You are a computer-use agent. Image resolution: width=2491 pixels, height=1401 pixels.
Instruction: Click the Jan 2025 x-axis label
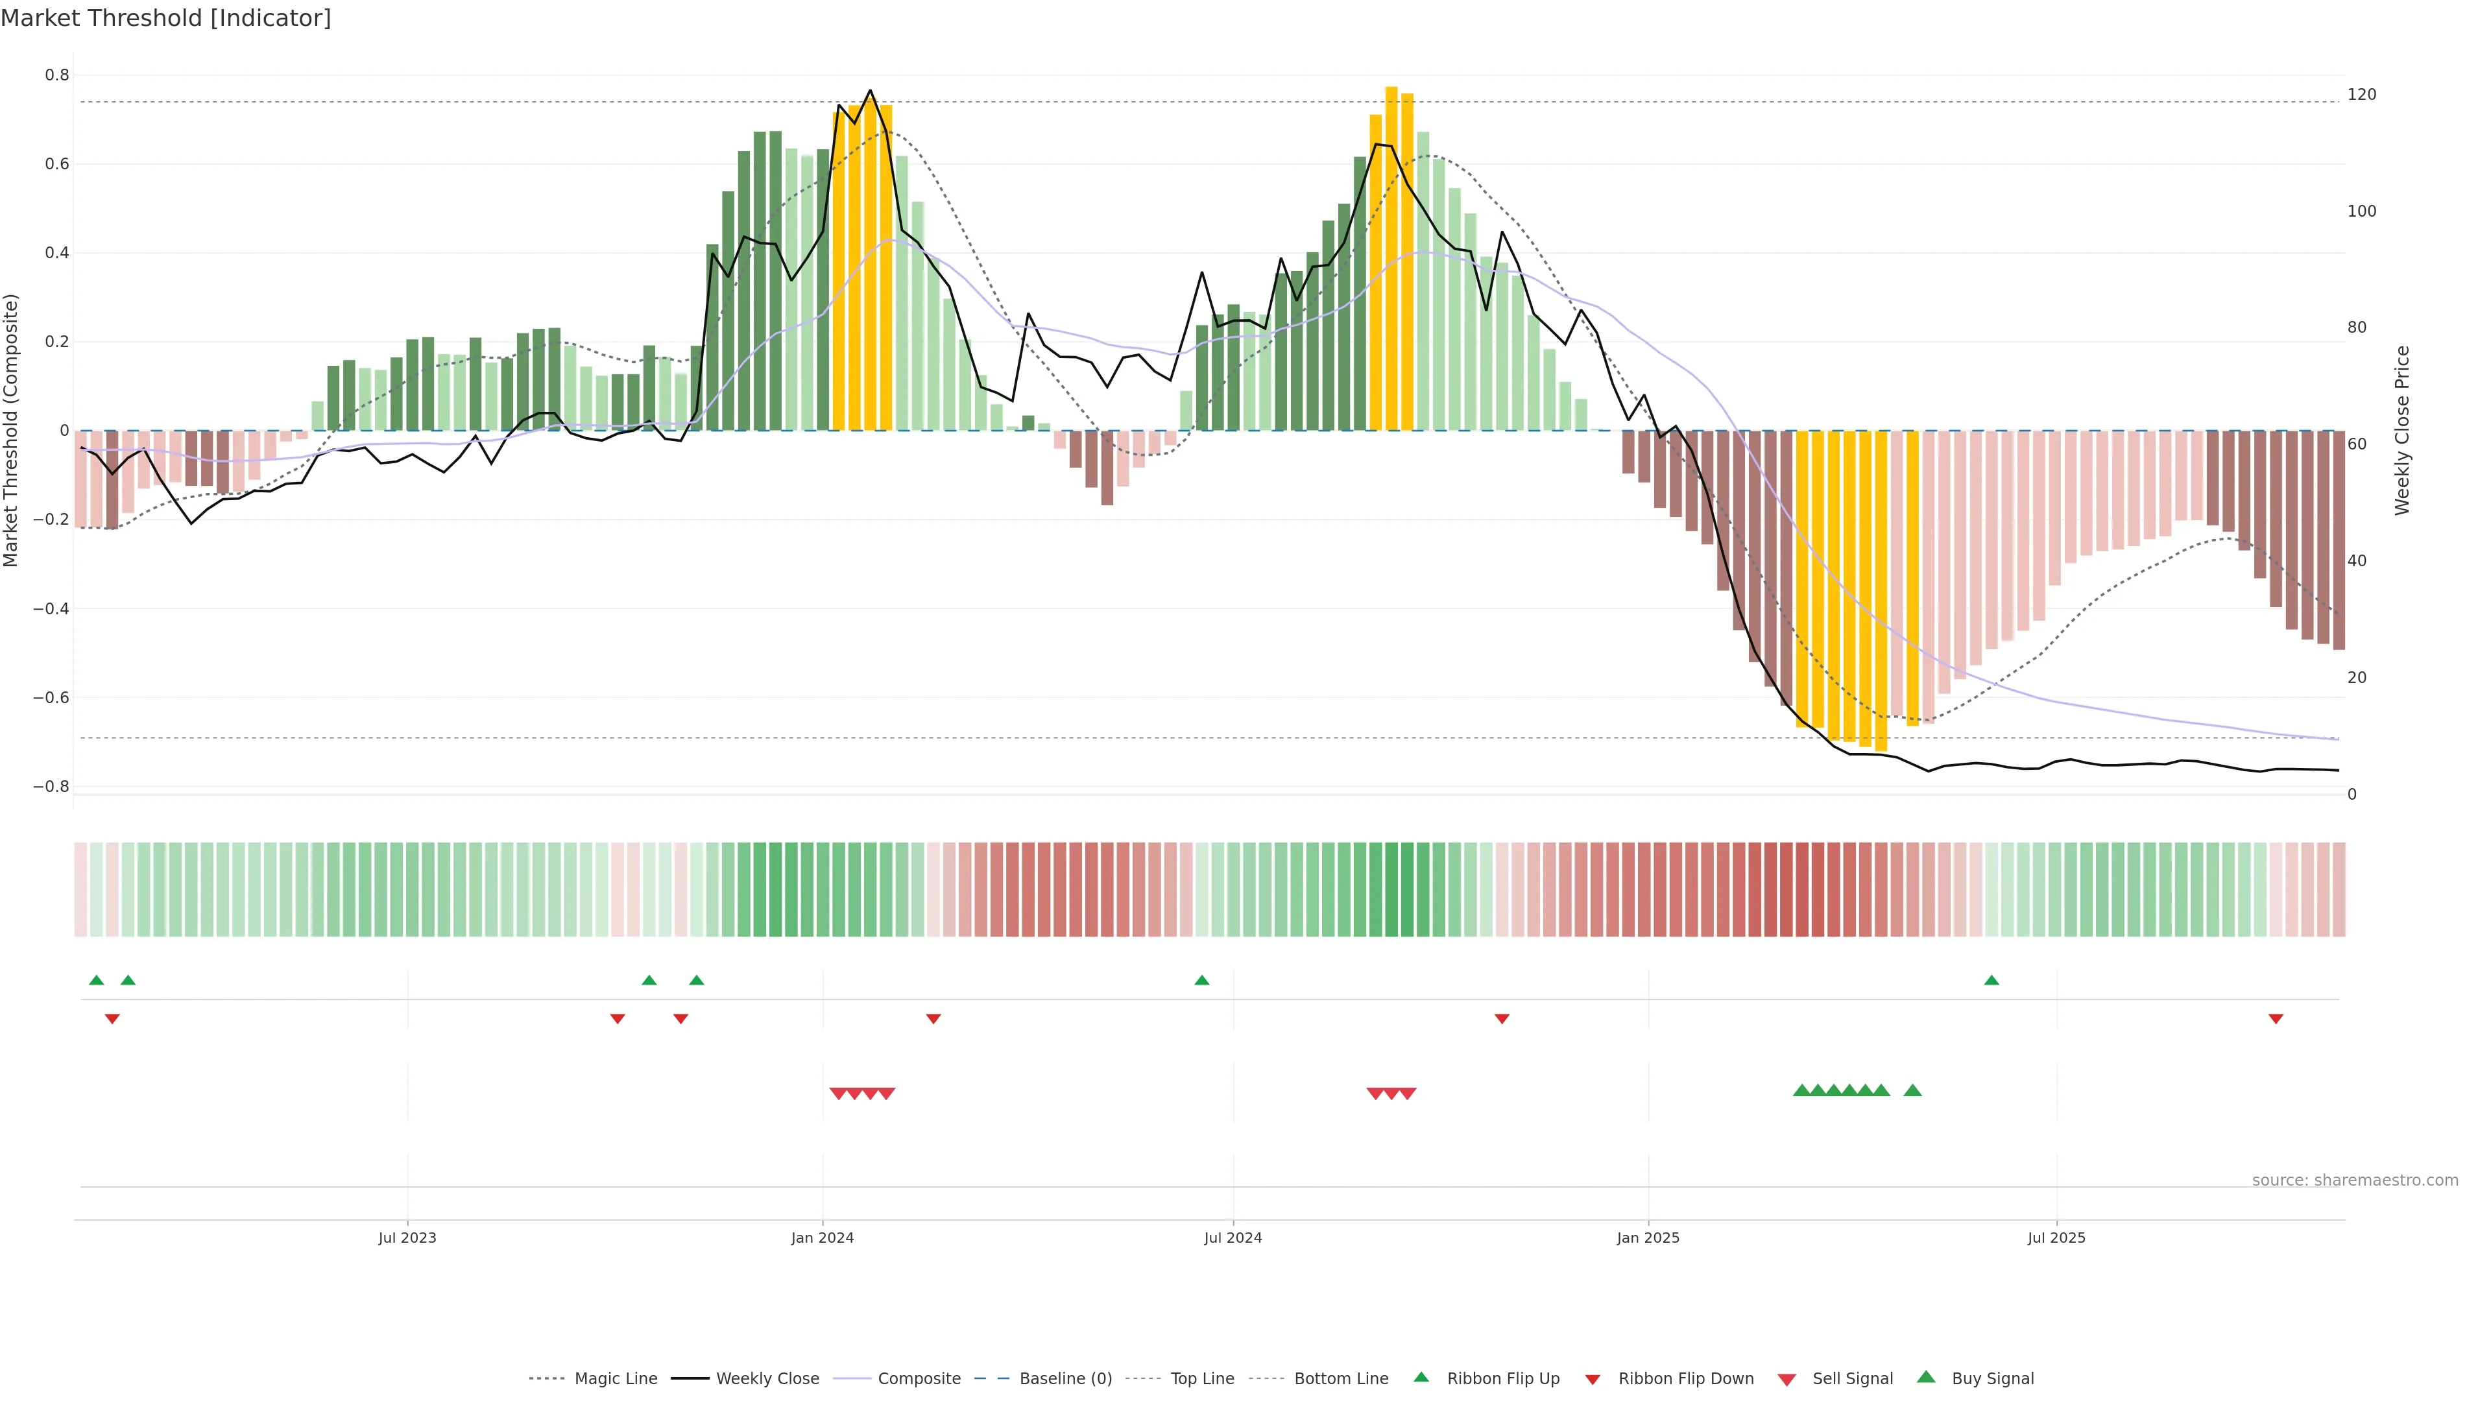pyautogui.click(x=1648, y=1238)
